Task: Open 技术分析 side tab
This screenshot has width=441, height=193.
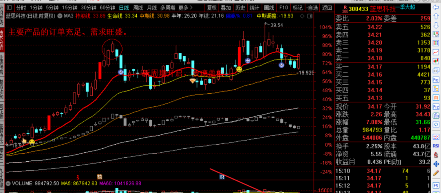Action: (2, 39)
